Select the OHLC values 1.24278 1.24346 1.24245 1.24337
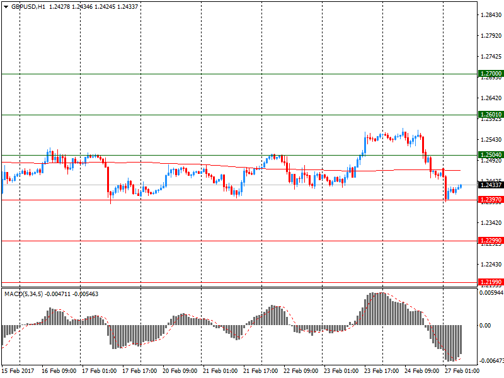Image resolution: width=504 pixels, height=378 pixels. click(93, 7)
